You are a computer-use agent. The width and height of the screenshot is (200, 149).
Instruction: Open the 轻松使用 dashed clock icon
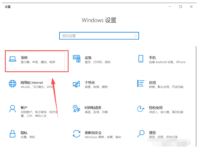point(141,109)
